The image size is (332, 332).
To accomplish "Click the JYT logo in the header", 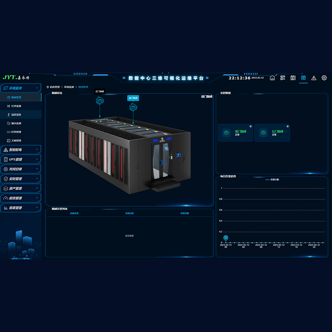I will tap(16, 78).
